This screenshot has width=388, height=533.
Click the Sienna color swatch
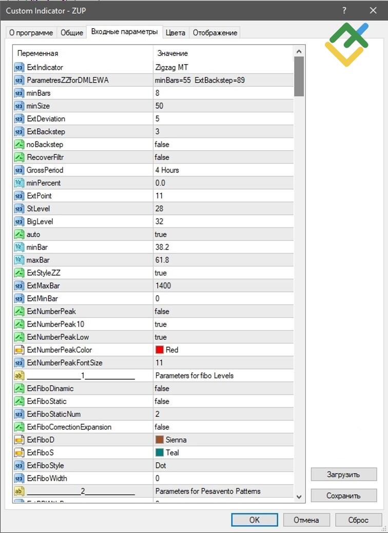[x=160, y=440]
